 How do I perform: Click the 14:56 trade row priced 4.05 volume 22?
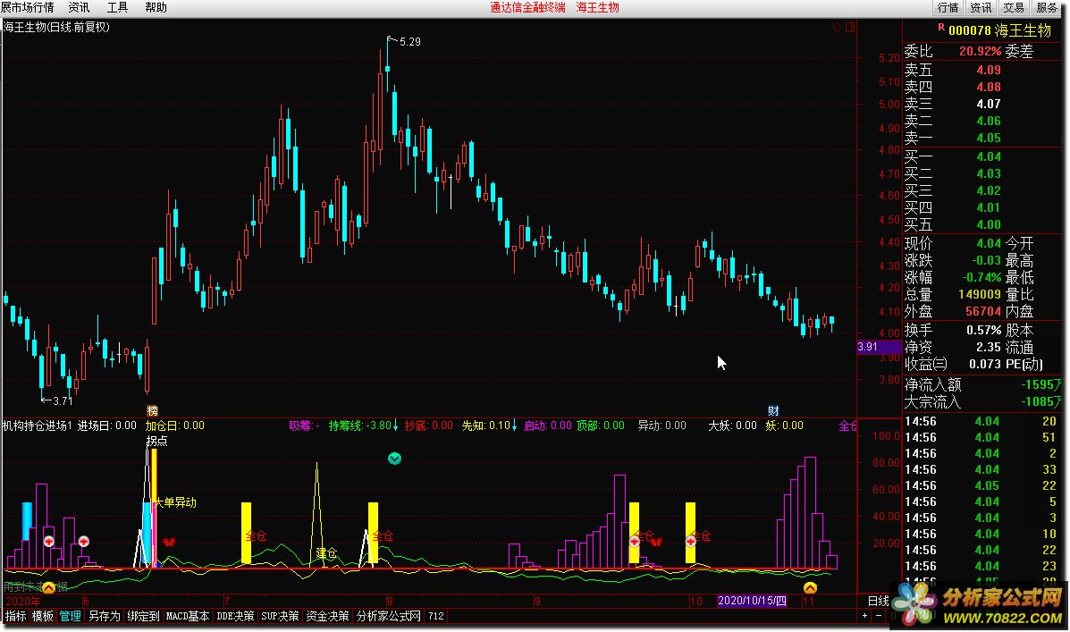click(x=981, y=486)
